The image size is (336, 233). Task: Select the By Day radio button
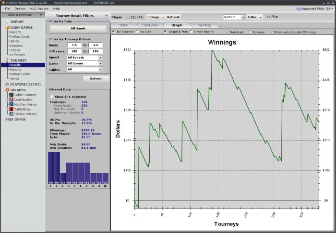click(137, 32)
